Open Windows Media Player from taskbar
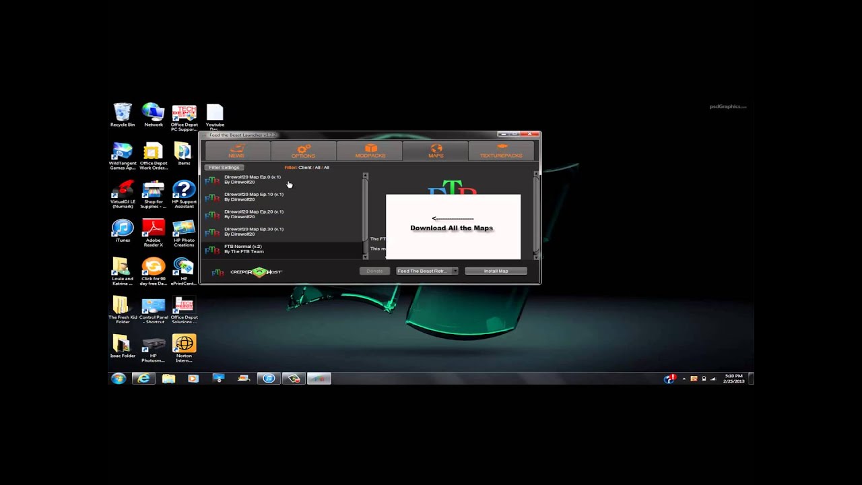Screen dimensions: 862x485 coord(193,379)
